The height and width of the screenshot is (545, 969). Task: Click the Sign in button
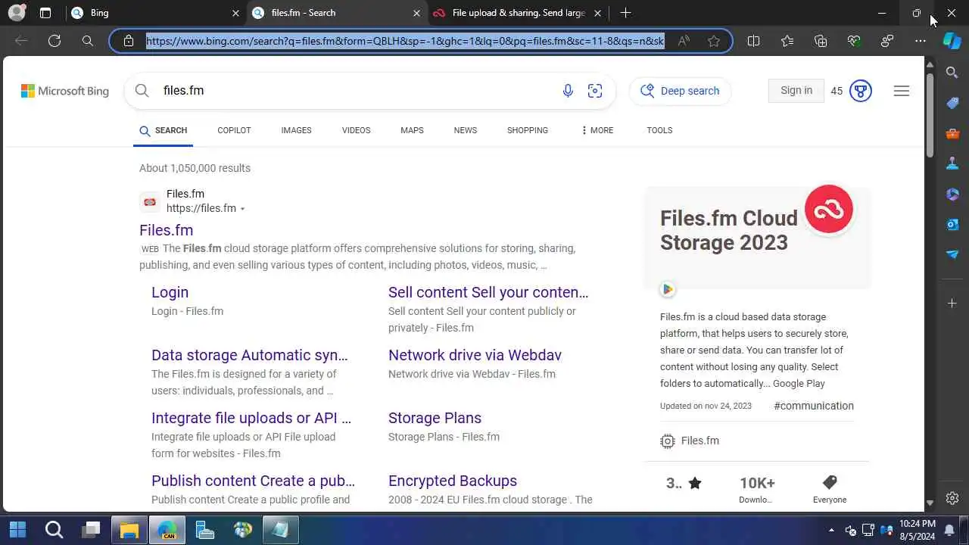796,90
